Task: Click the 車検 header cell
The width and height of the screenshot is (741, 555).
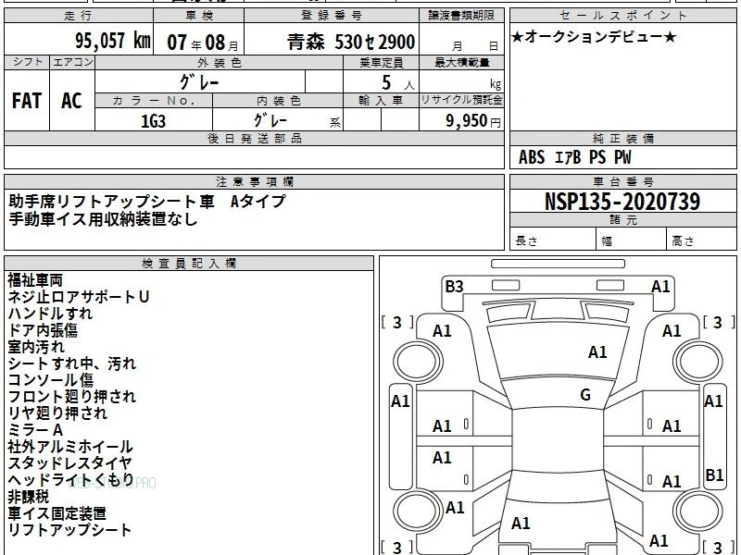Action: point(198,16)
